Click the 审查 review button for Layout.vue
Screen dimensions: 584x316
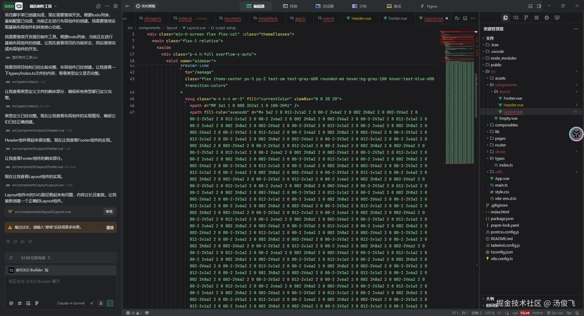coord(109,211)
